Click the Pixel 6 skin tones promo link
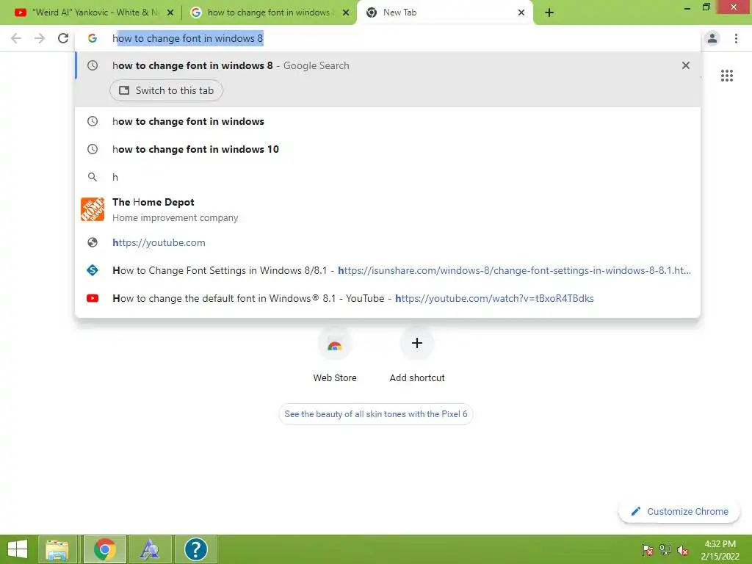Screen dimensions: 752x564 point(376,414)
